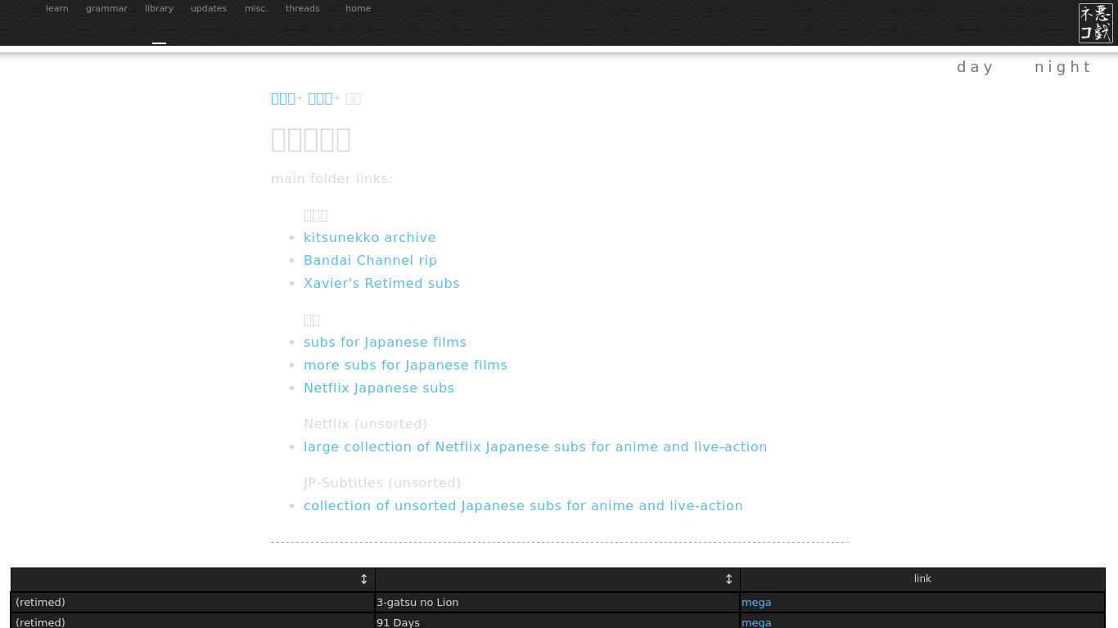The width and height of the screenshot is (1118, 628).
Task: Sort table by second column arrows
Action: click(728, 579)
